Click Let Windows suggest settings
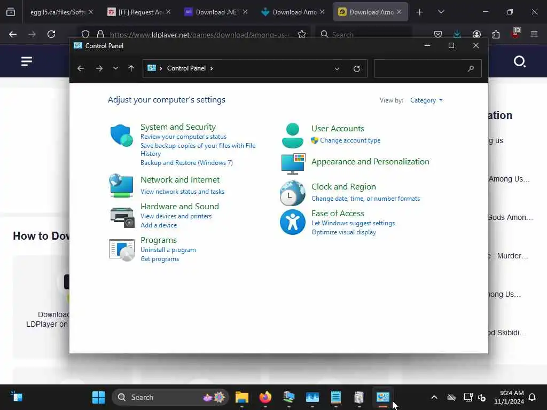The width and height of the screenshot is (547, 410). (x=353, y=223)
